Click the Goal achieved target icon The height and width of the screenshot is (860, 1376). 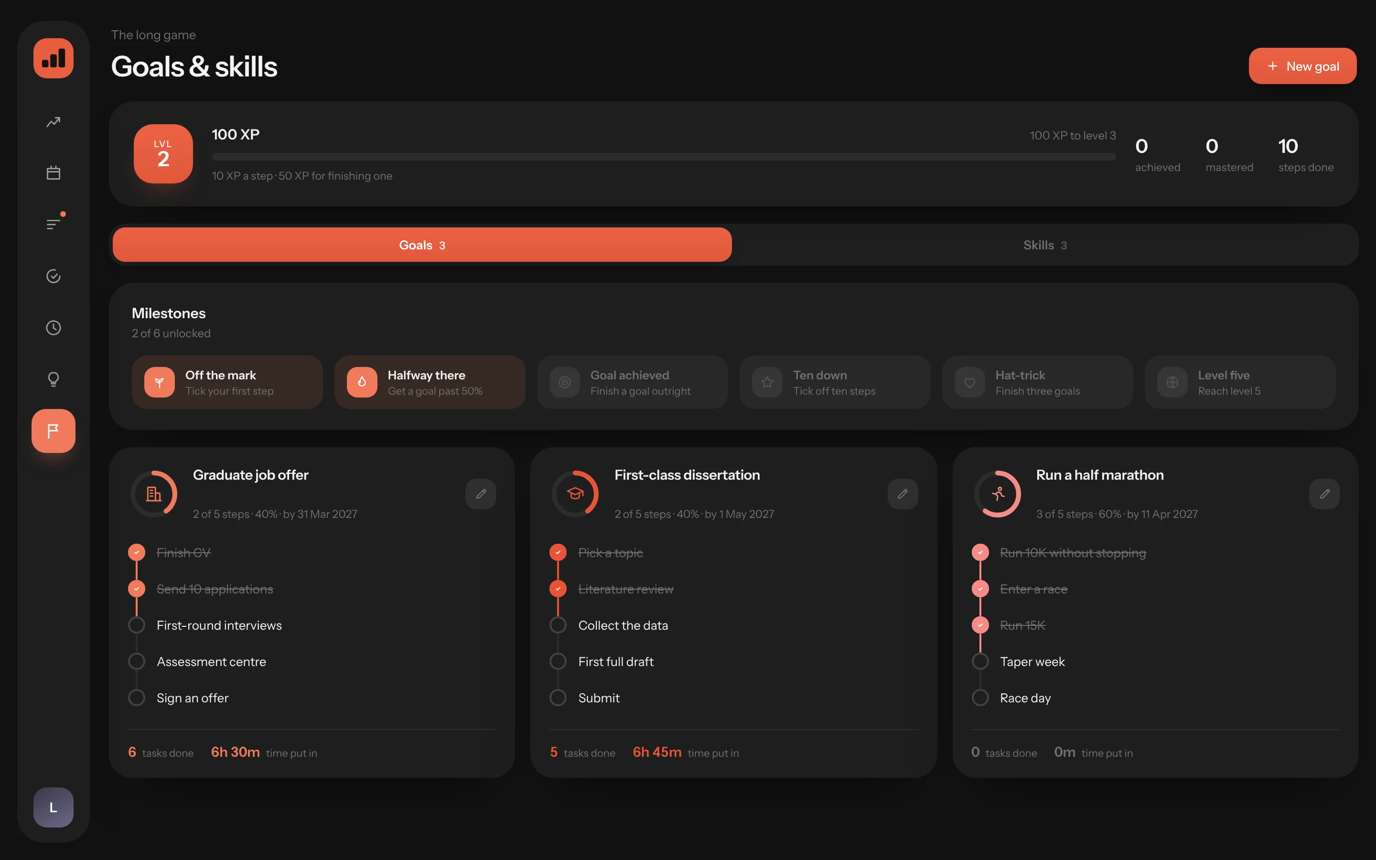(565, 382)
